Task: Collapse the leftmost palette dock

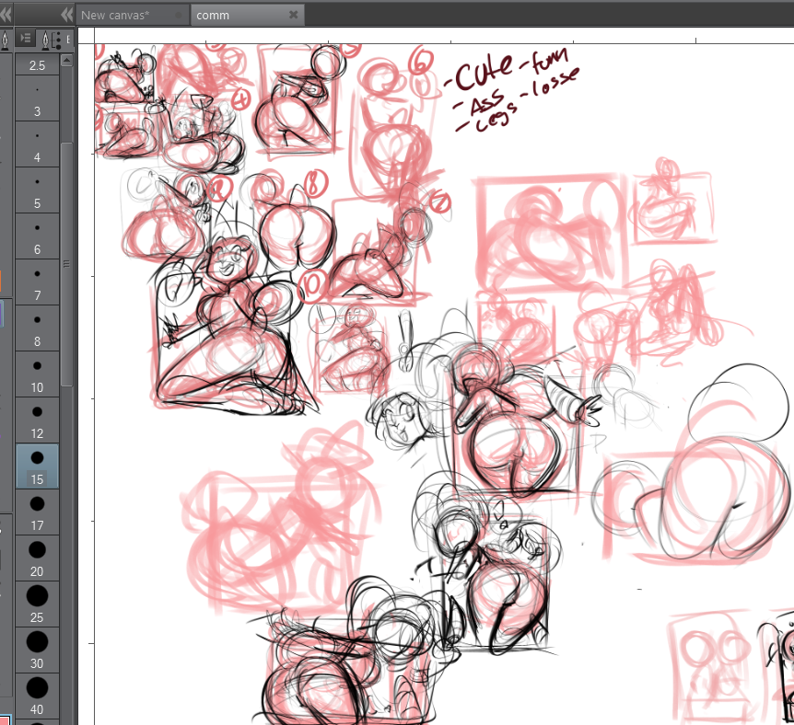Action: [x=6, y=15]
